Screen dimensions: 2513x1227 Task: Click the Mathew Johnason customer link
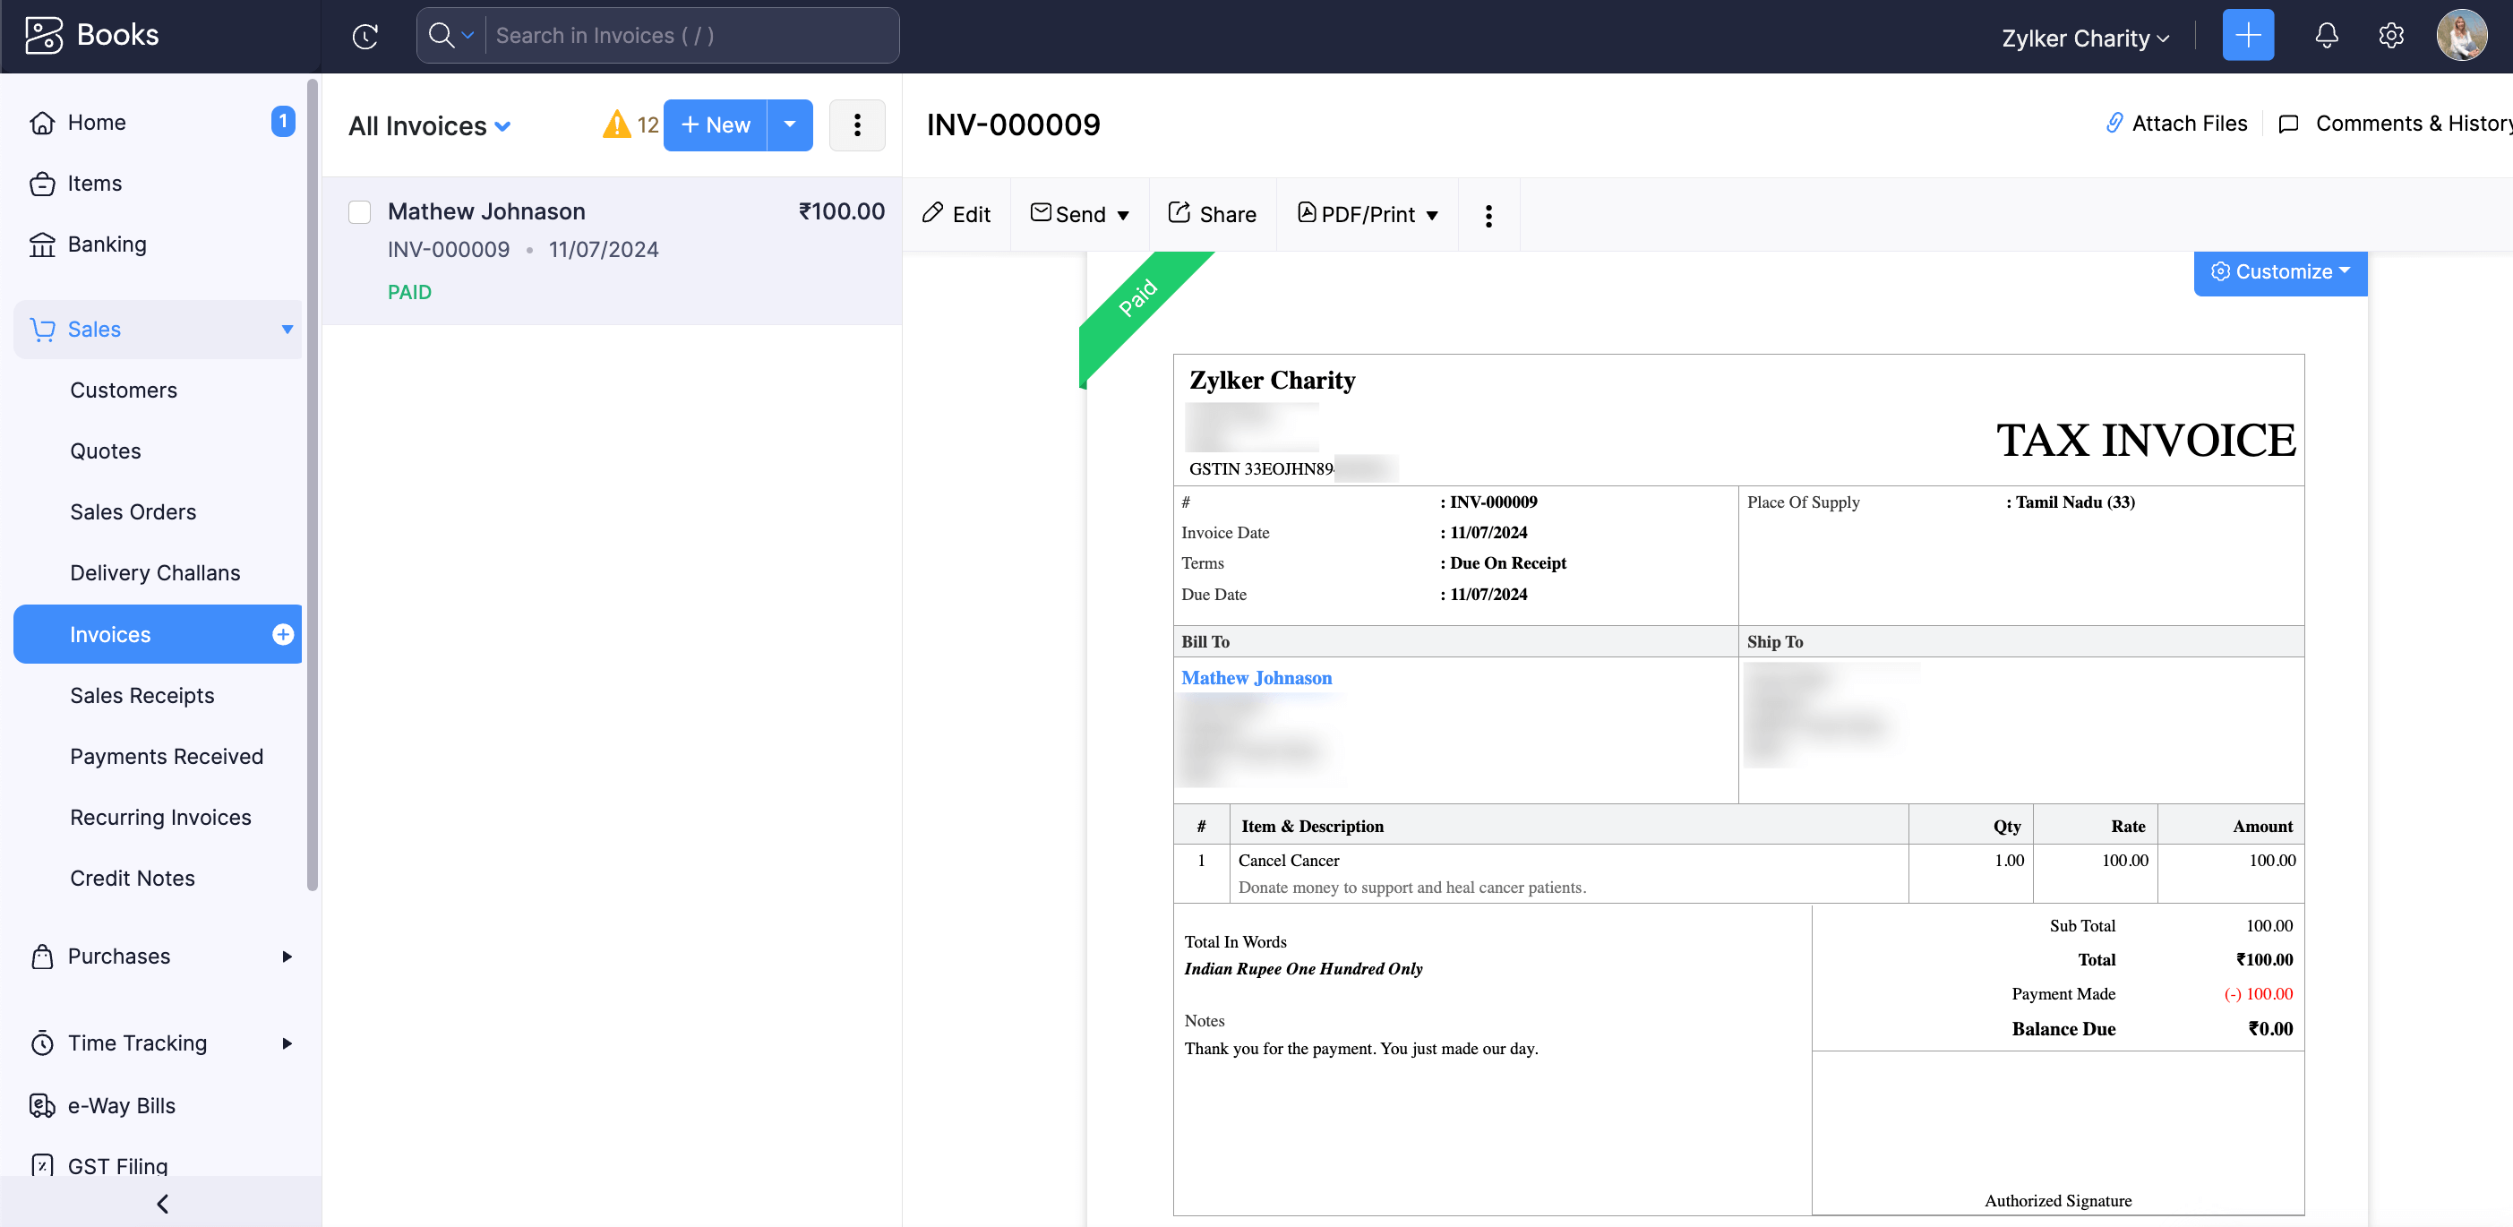[1256, 676]
